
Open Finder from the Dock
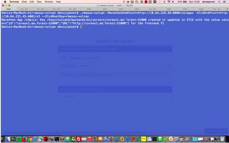point(8,139)
